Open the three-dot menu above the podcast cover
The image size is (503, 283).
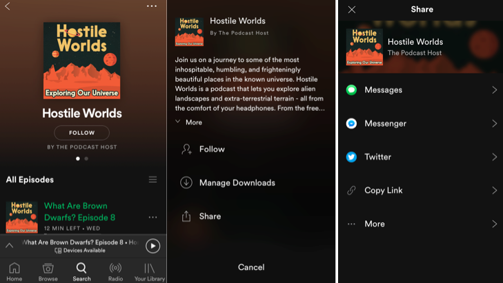152,6
